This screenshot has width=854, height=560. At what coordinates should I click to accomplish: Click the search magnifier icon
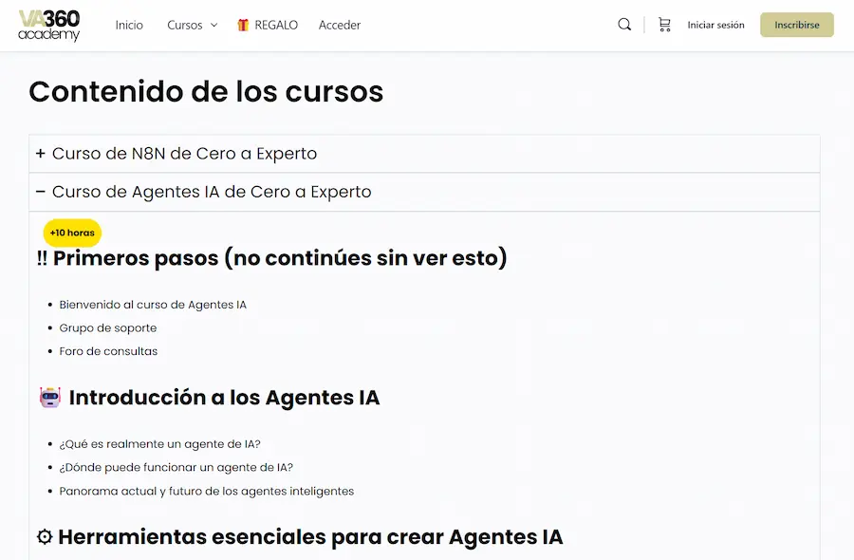click(624, 24)
